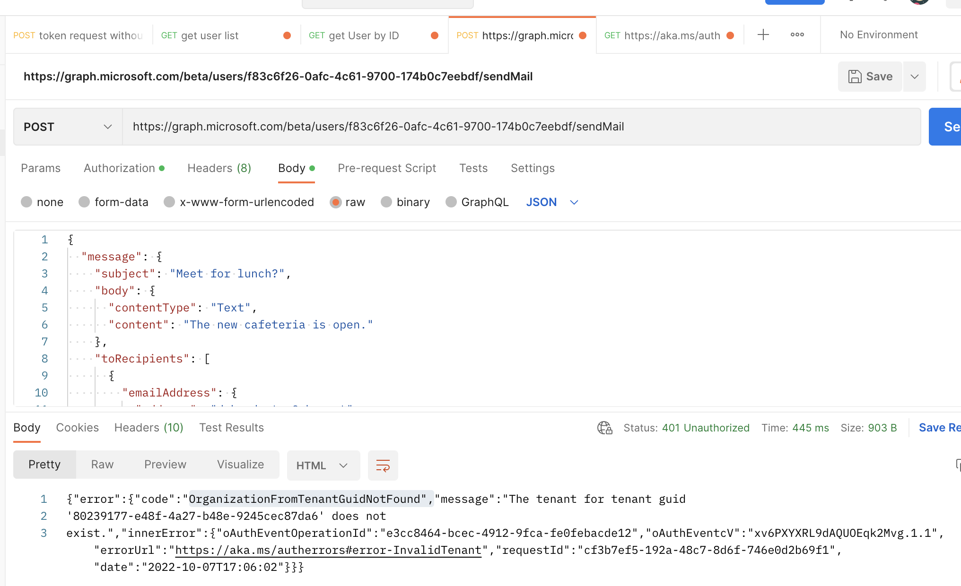Screen dimensions: 961x586
Task: Click the sendMail request URL field
Action: point(378,126)
